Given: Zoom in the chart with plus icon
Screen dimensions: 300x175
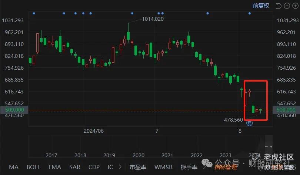Looking at the screenshot, I should pos(296,6).
